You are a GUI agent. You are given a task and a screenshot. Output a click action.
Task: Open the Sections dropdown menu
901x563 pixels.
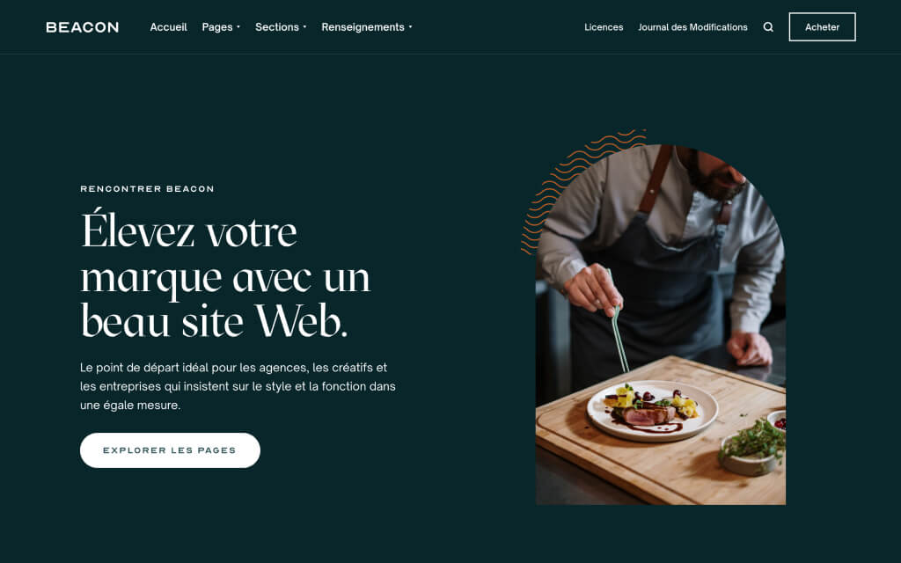click(x=281, y=27)
